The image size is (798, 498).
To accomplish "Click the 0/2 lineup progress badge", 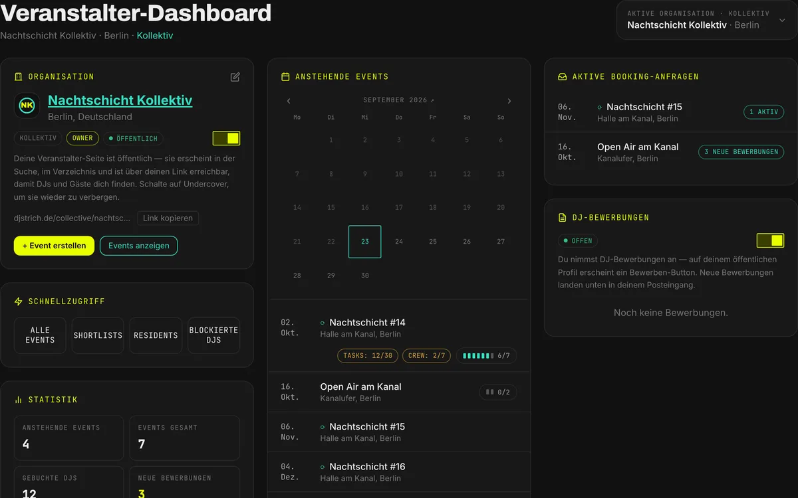I will pyautogui.click(x=498, y=392).
